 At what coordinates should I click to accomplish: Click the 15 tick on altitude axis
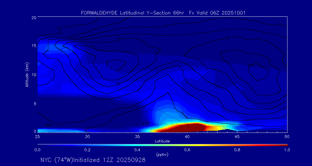click(34, 46)
